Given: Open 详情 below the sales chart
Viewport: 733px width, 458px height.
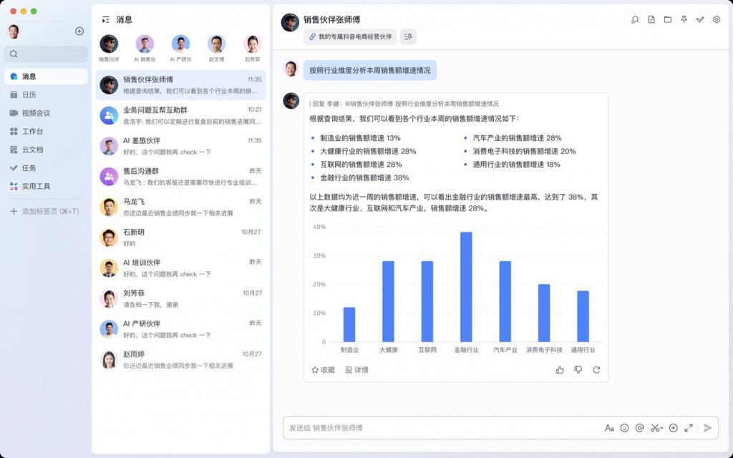Looking at the screenshot, I should 356,371.
